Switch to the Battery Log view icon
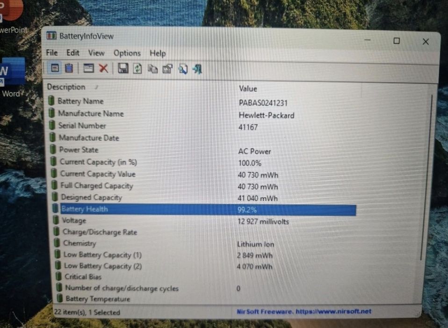This screenshot has height=328, width=448. pos(69,68)
